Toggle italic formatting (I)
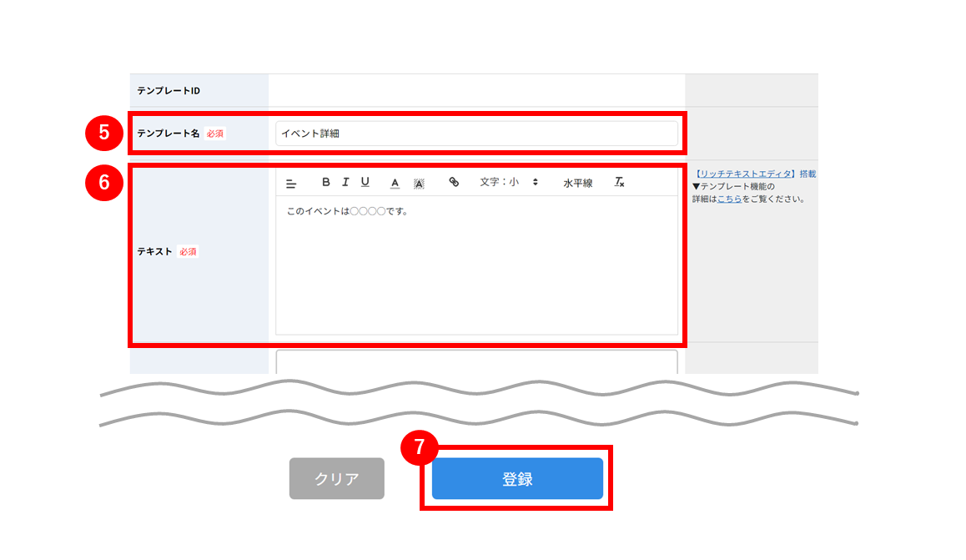966x560 pixels. pyautogui.click(x=345, y=182)
